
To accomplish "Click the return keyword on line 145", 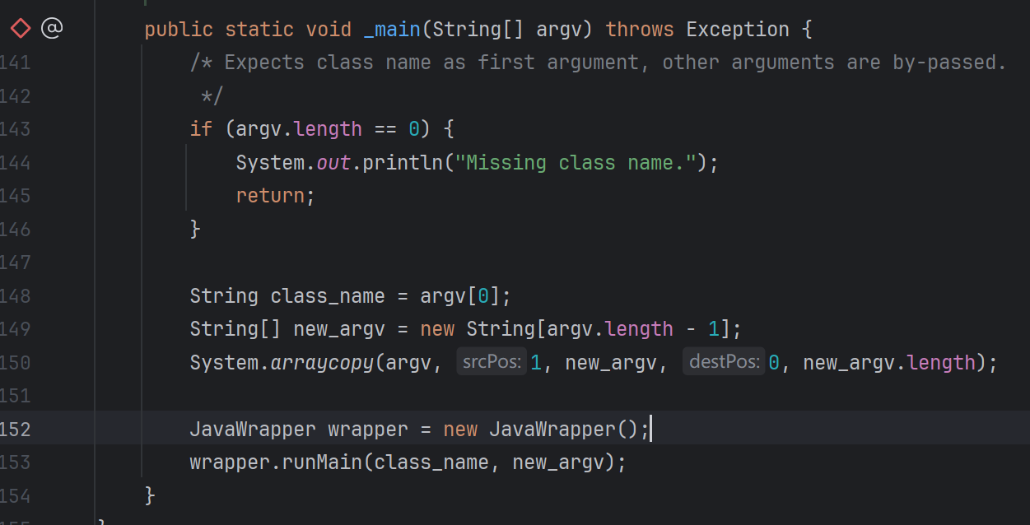I will pyautogui.click(x=269, y=196).
